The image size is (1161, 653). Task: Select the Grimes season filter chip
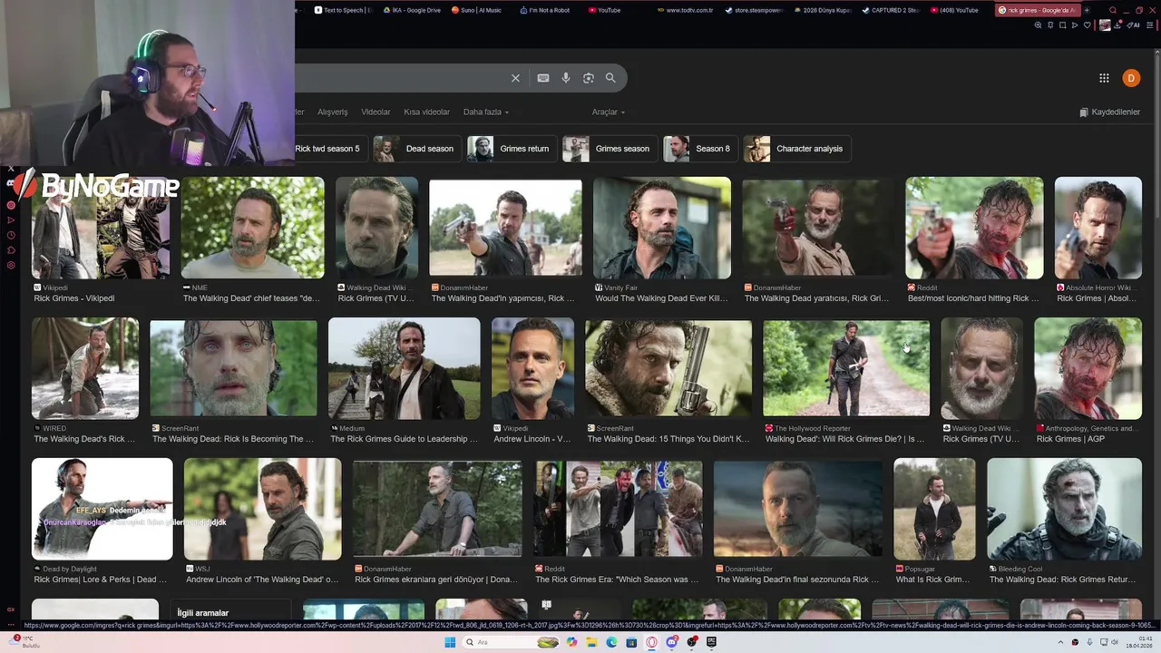[x=609, y=149]
